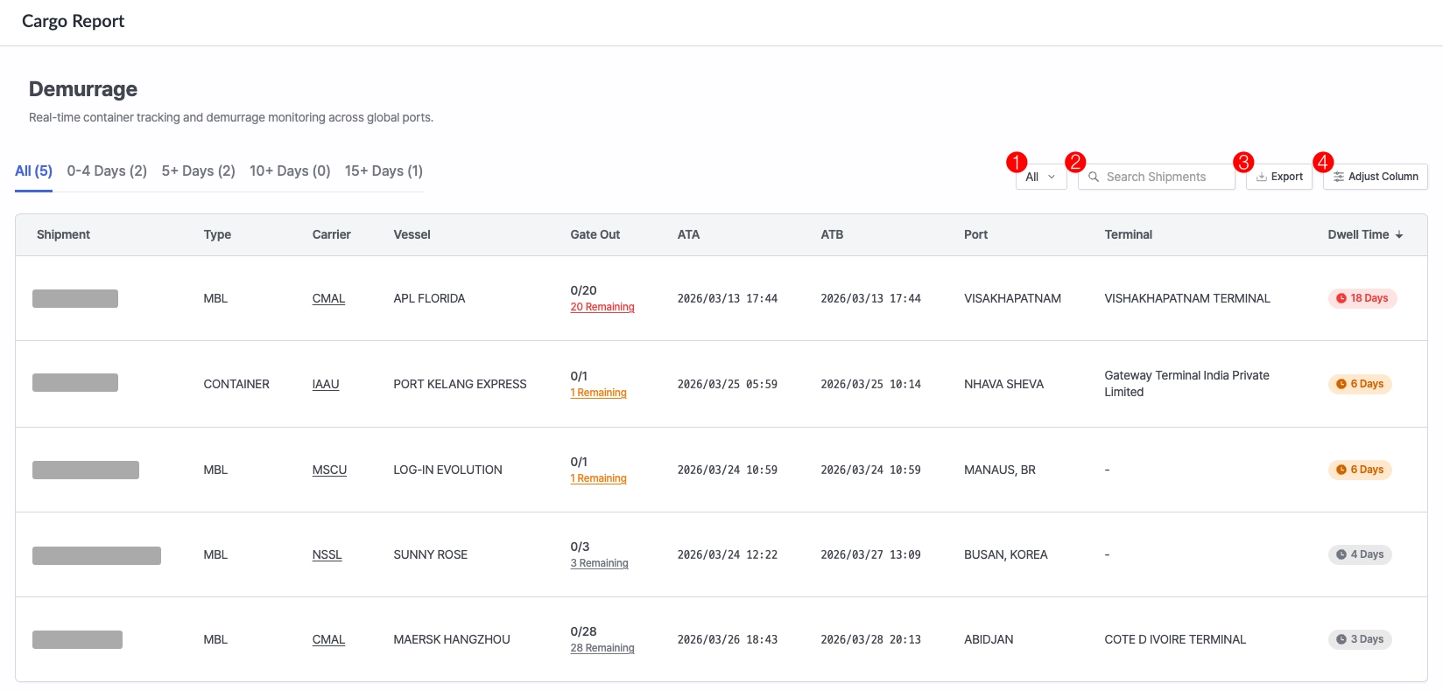Click the 4 Days dwell badge
The image size is (1443, 690).
tap(1360, 554)
